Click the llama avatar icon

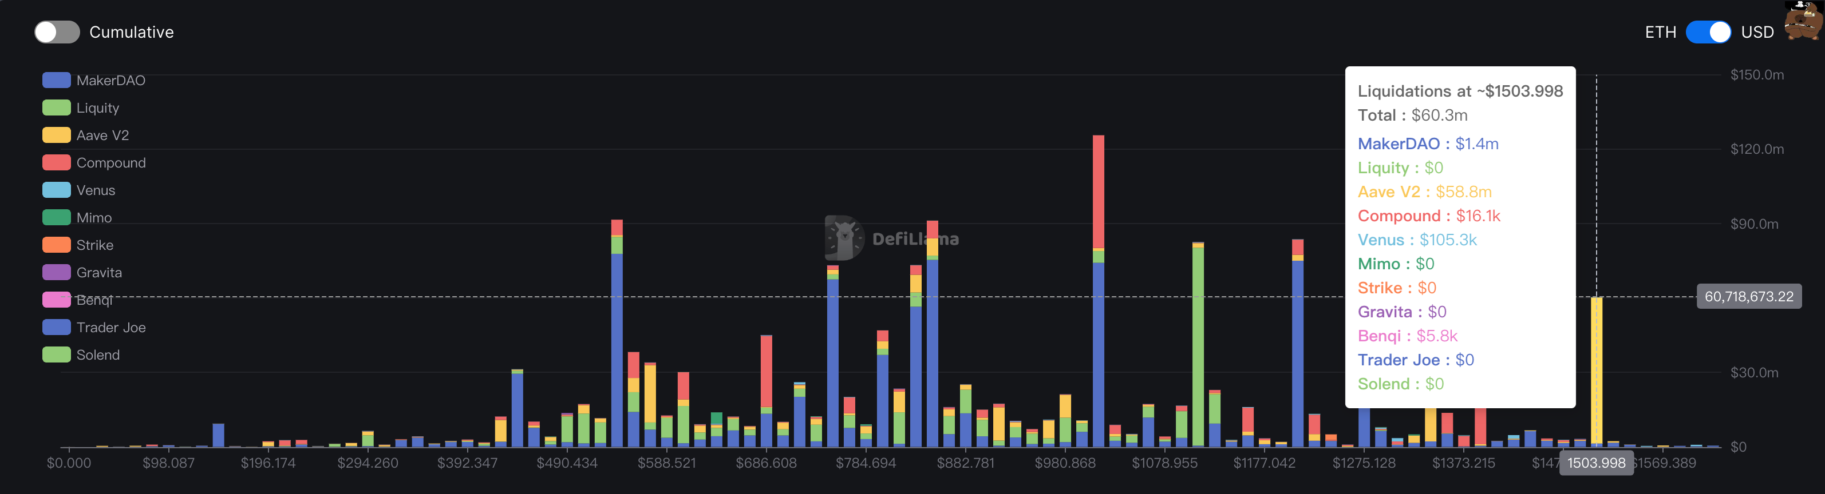click(1803, 20)
